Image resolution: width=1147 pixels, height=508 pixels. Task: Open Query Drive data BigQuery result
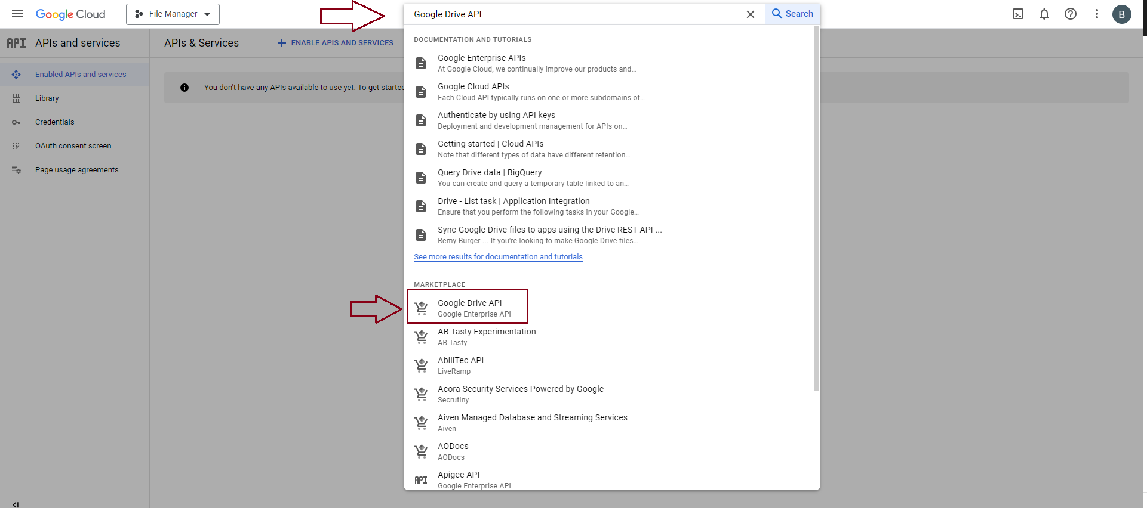608,177
